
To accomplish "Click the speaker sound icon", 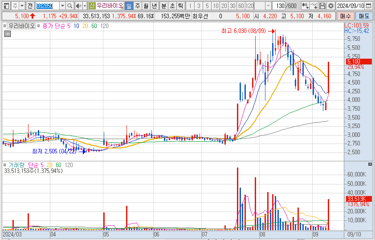I will point(78,6).
